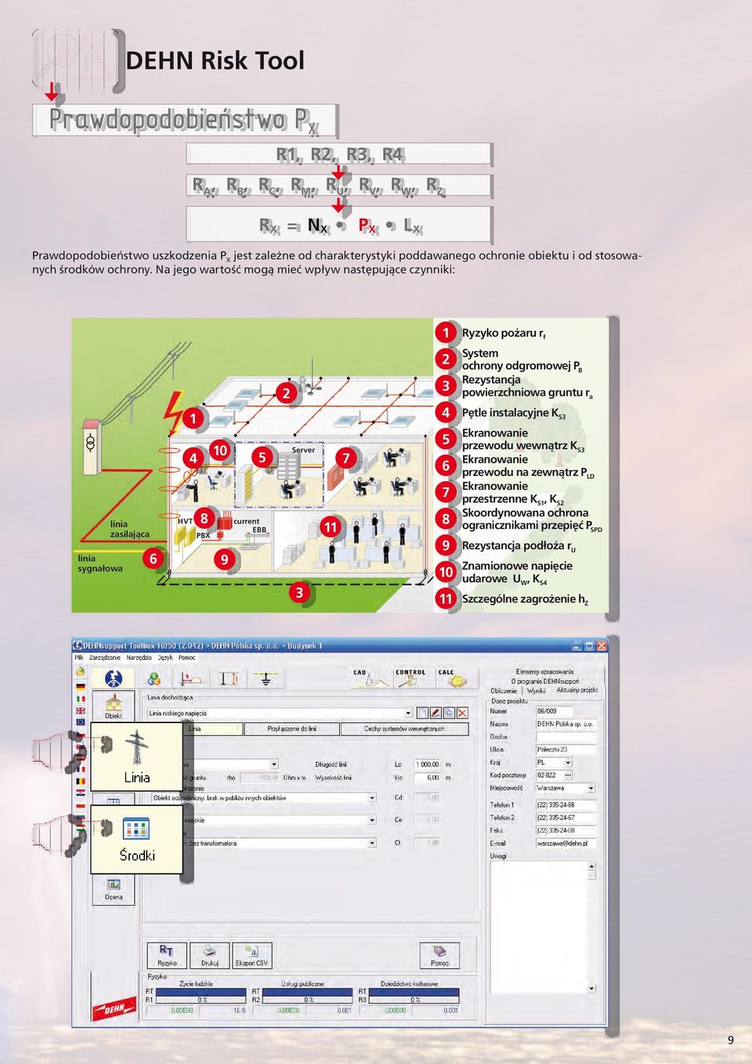The width and height of the screenshot is (752, 1064).
Task: Open the Obiekt section in sidebar
Action: (x=114, y=706)
